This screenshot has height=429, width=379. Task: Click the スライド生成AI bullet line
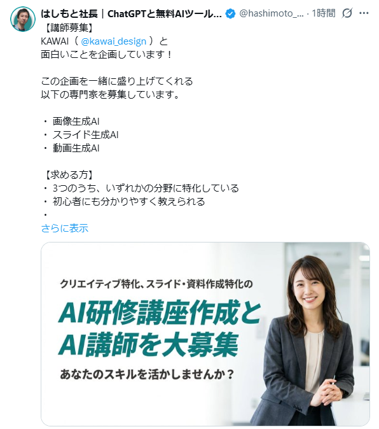click(85, 134)
